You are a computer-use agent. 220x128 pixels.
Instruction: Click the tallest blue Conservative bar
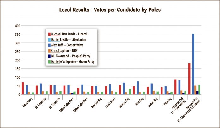click(193, 64)
